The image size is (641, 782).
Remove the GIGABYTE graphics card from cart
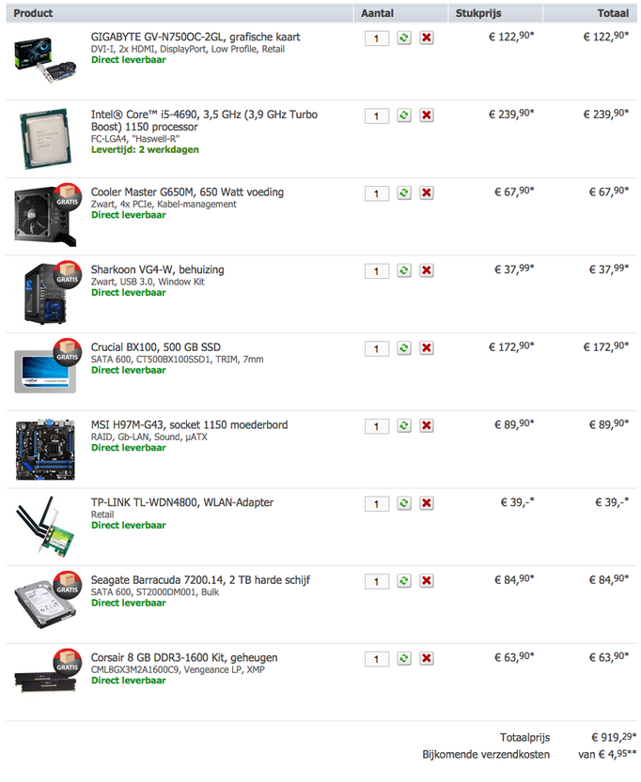pos(426,38)
